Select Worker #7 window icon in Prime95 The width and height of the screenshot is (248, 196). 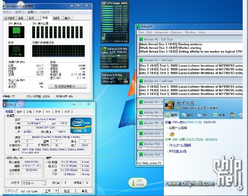coord(141,102)
